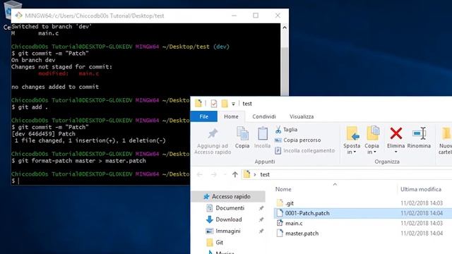Choose Copia percorso in ribbon
452x254 pixels.
coord(298,140)
